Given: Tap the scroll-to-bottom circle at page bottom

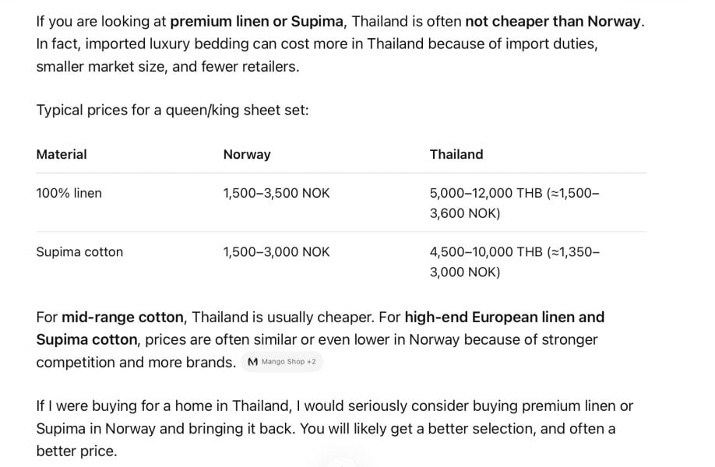Looking at the screenshot, I should point(341,462).
